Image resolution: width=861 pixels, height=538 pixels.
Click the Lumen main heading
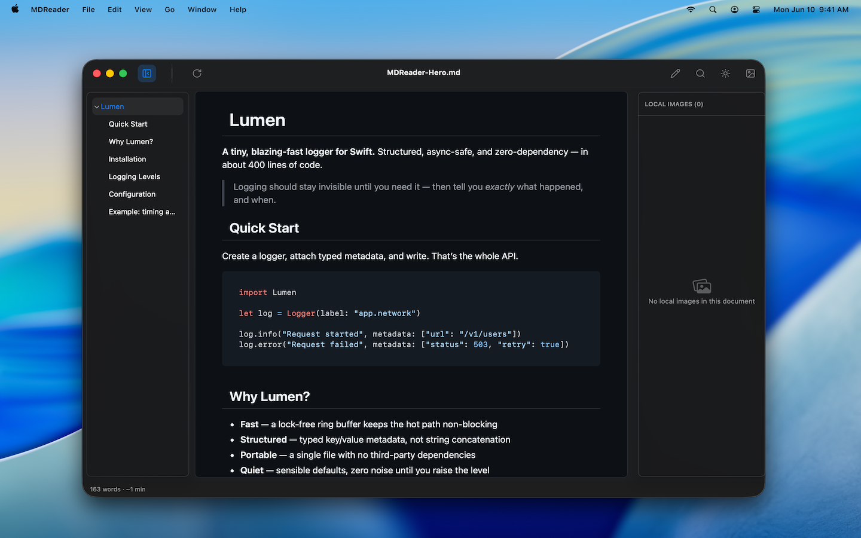point(257,120)
